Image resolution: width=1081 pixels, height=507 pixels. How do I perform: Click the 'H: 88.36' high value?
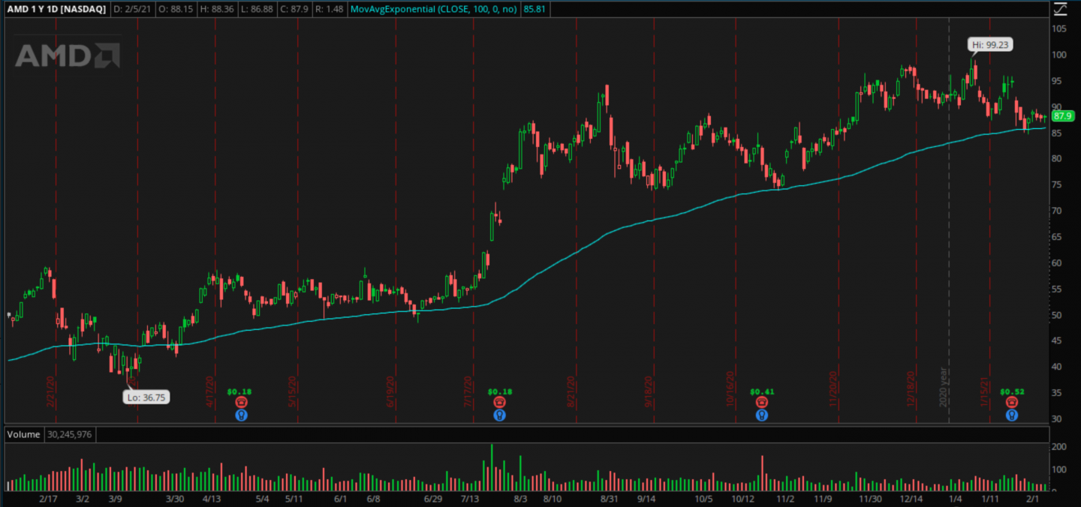(x=215, y=10)
